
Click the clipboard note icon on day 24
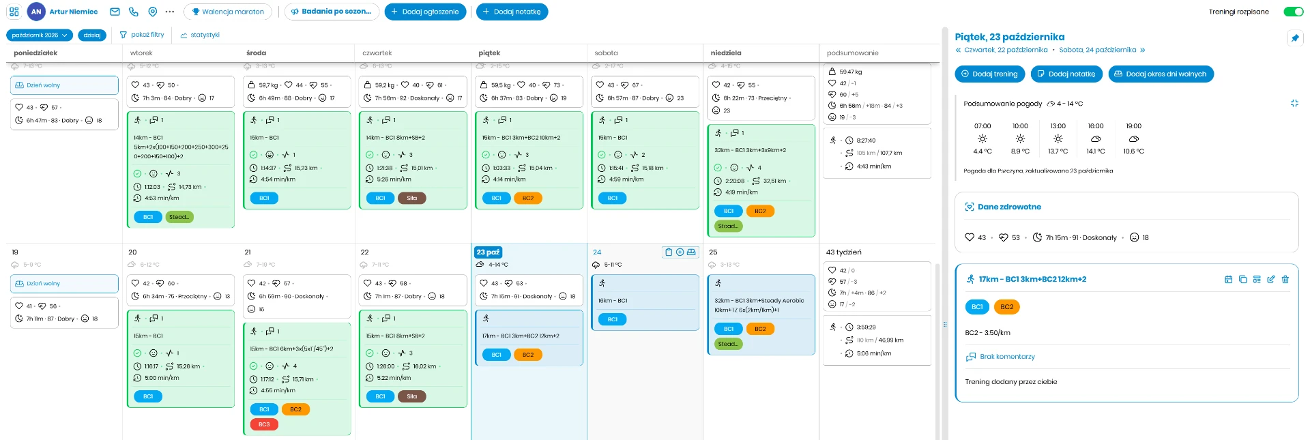pos(669,252)
